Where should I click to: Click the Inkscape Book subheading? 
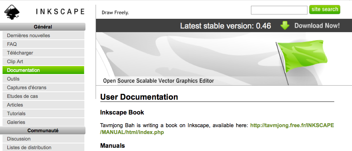click(x=122, y=112)
